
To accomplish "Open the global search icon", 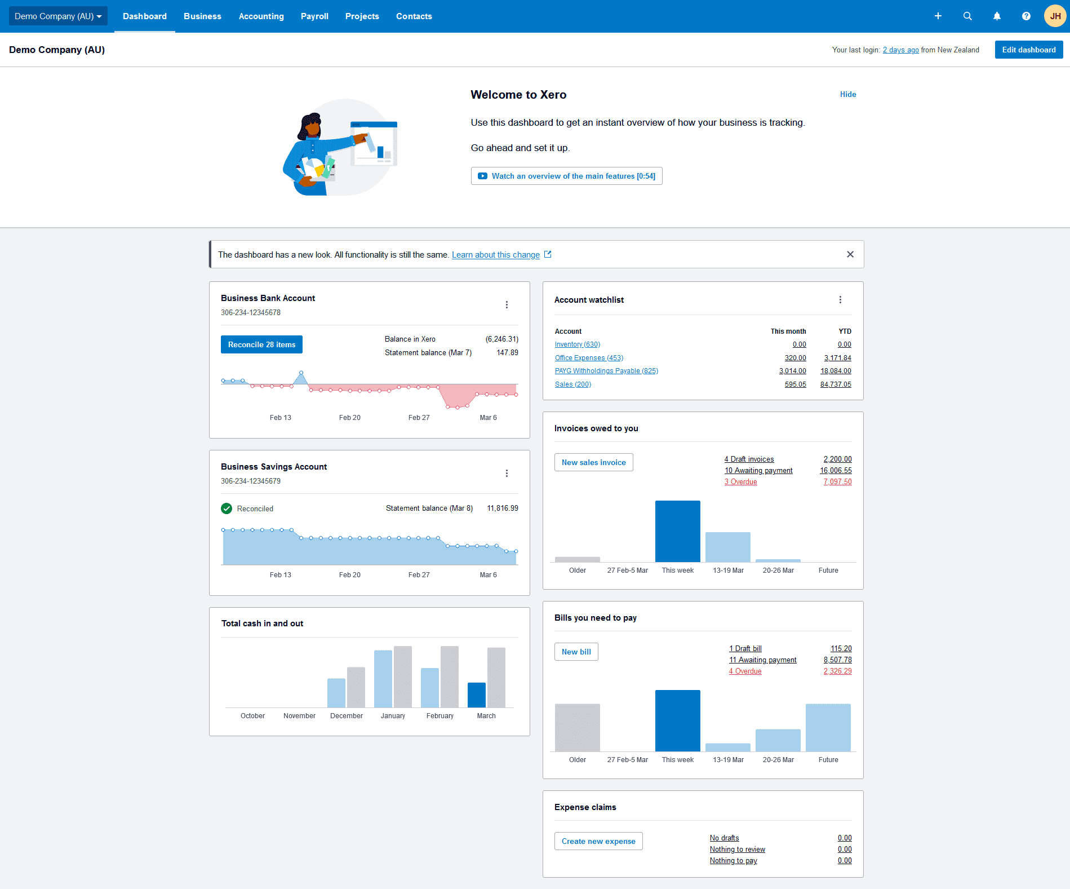I will 967,16.
